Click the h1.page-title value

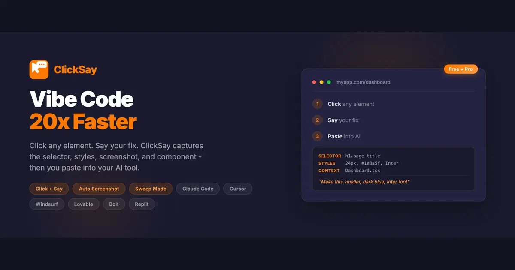(x=363, y=156)
